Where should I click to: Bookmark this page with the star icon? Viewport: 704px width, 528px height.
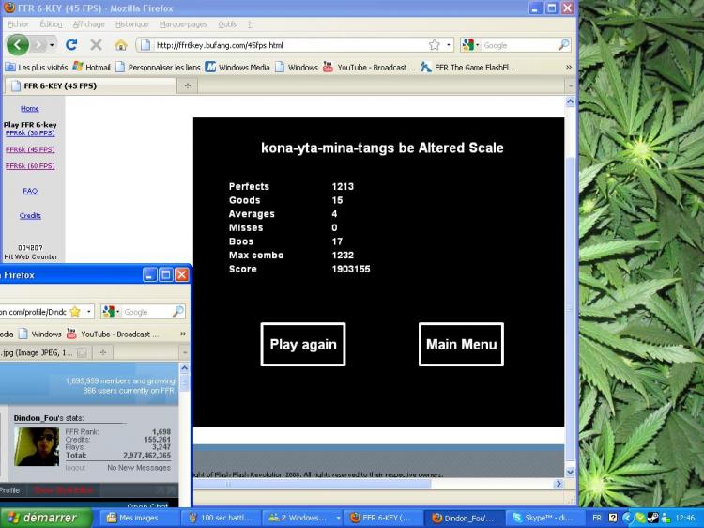434,45
